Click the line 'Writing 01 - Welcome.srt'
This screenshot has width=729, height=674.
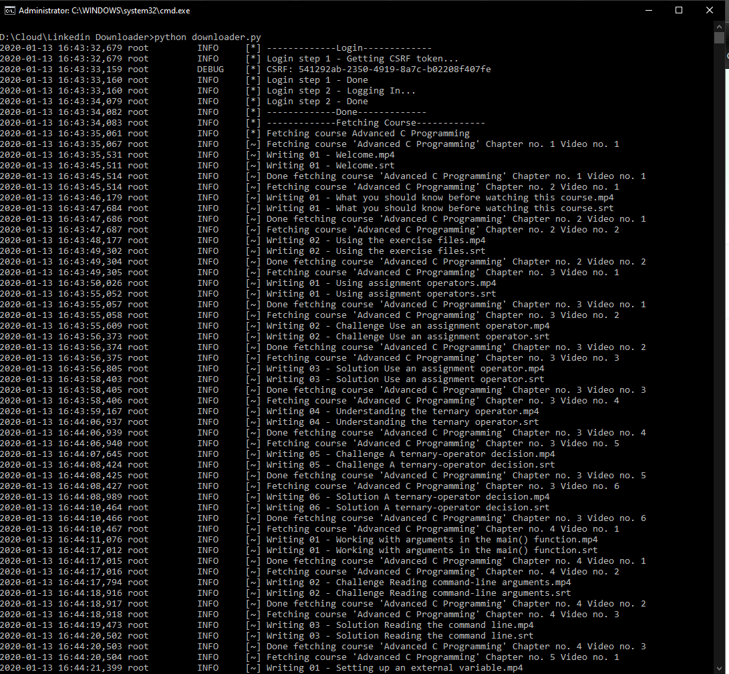(x=331, y=166)
